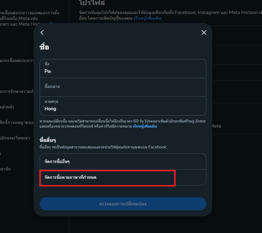Open the sidebar entry ending in letter y

pyautogui.click(x=1, y=153)
